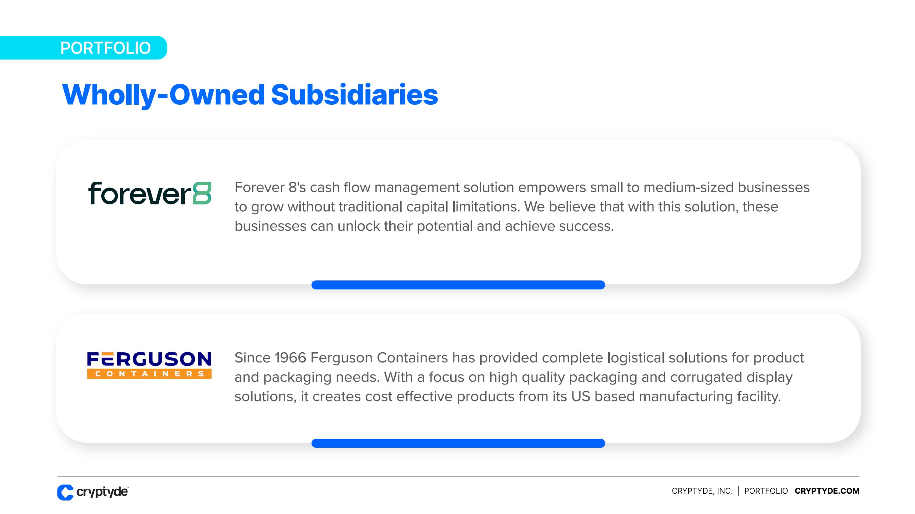The height and width of the screenshot is (514, 915).
Task: Click 'US based manufacturing facility' text
Action: 676,396
